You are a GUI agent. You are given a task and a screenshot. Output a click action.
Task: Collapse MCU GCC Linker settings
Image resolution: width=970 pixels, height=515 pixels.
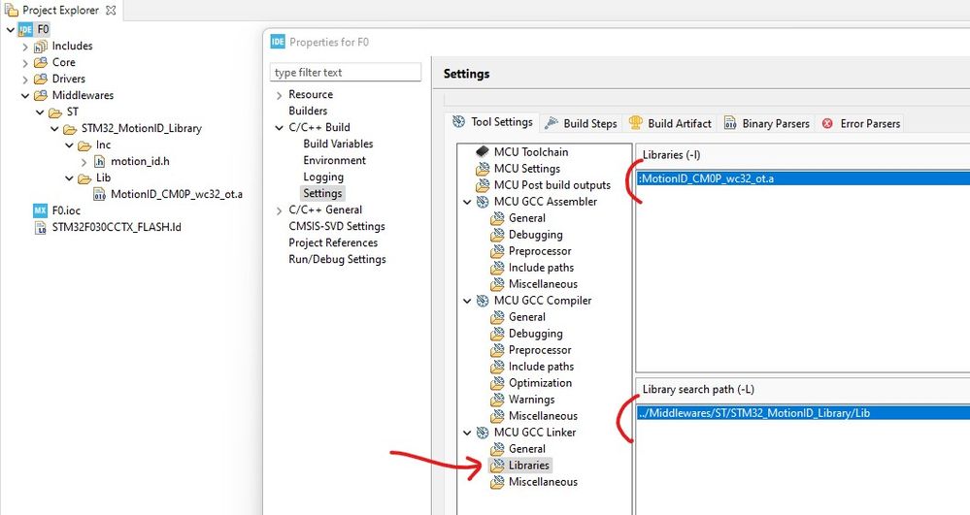(468, 433)
